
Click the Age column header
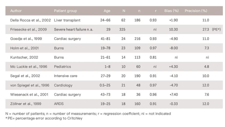click(107, 11)
